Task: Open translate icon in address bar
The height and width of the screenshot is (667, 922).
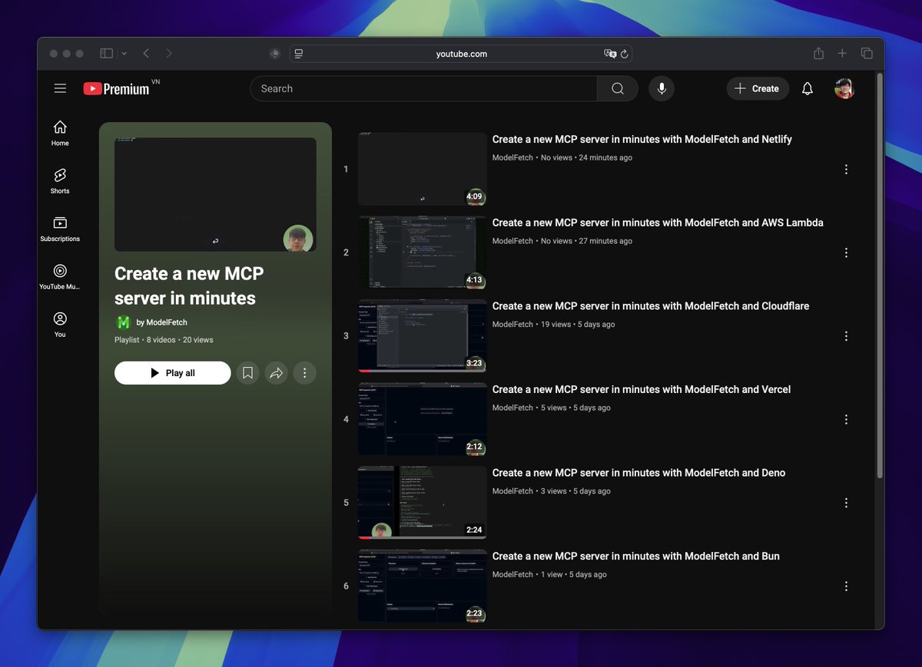Action: tap(610, 54)
